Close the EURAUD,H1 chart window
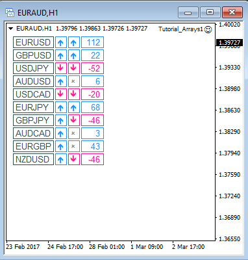Screen dimensions: 248x260 pyautogui.click(x=232, y=12)
